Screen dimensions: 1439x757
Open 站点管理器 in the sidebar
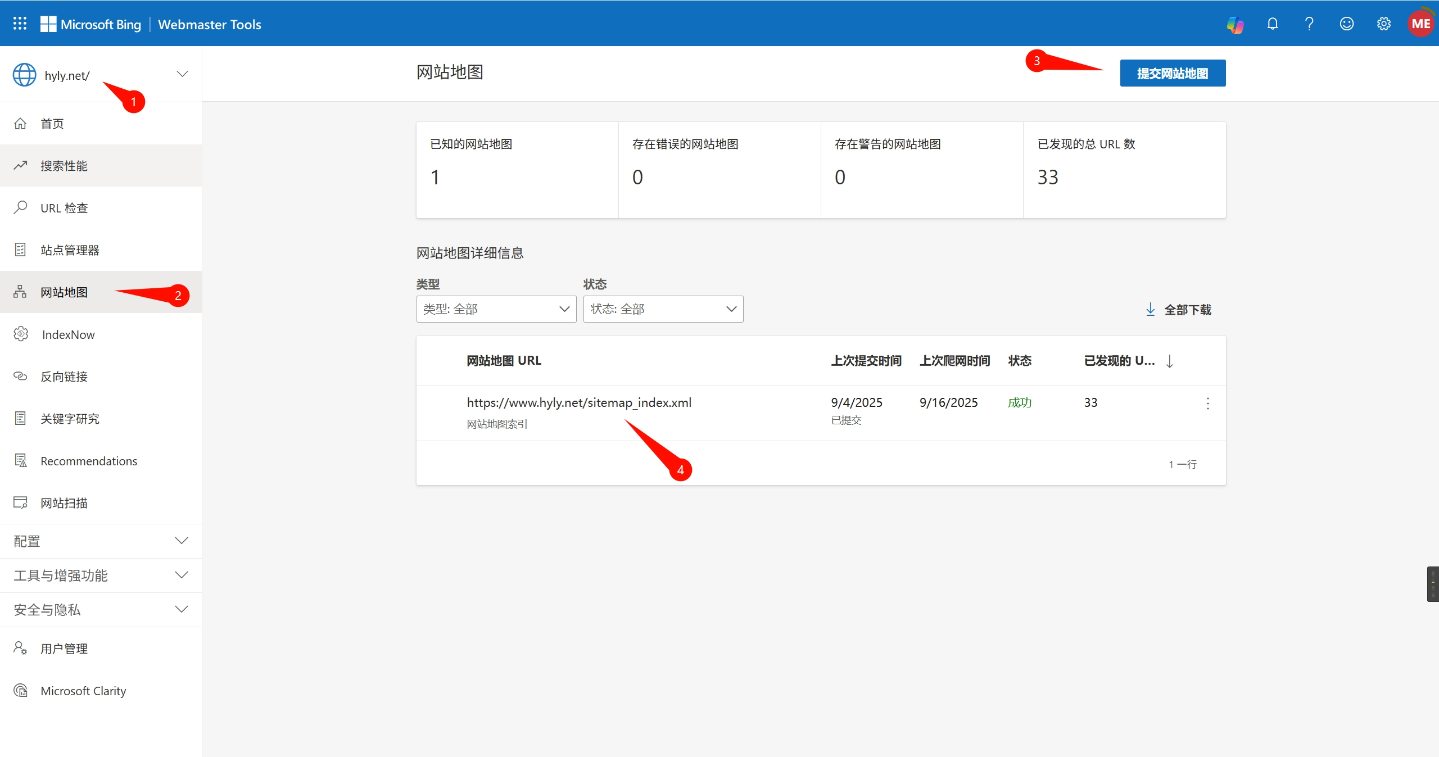point(101,250)
